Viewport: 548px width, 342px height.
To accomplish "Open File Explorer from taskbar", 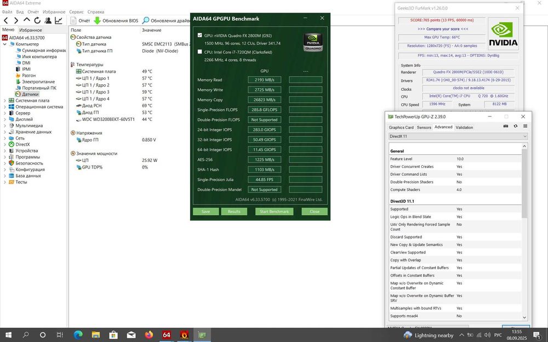I will (96, 335).
